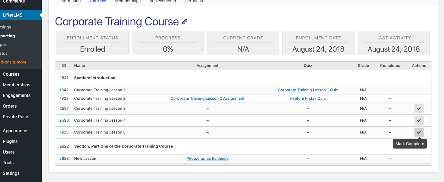
Task: Click the Corporate Training Lesson 1 name
Action: [x=100, y=90]
